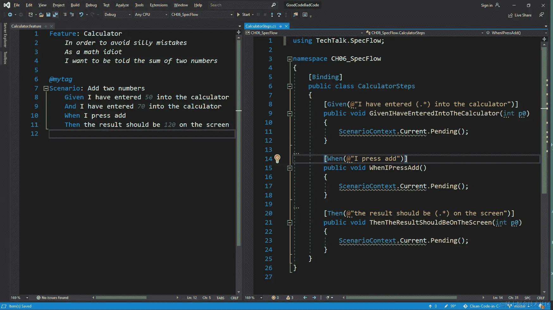This screenshot has height=310, width=553.
Task: Toggle TABS indentation mode in the Calculator.feature status bar
Action: point(221,298)
